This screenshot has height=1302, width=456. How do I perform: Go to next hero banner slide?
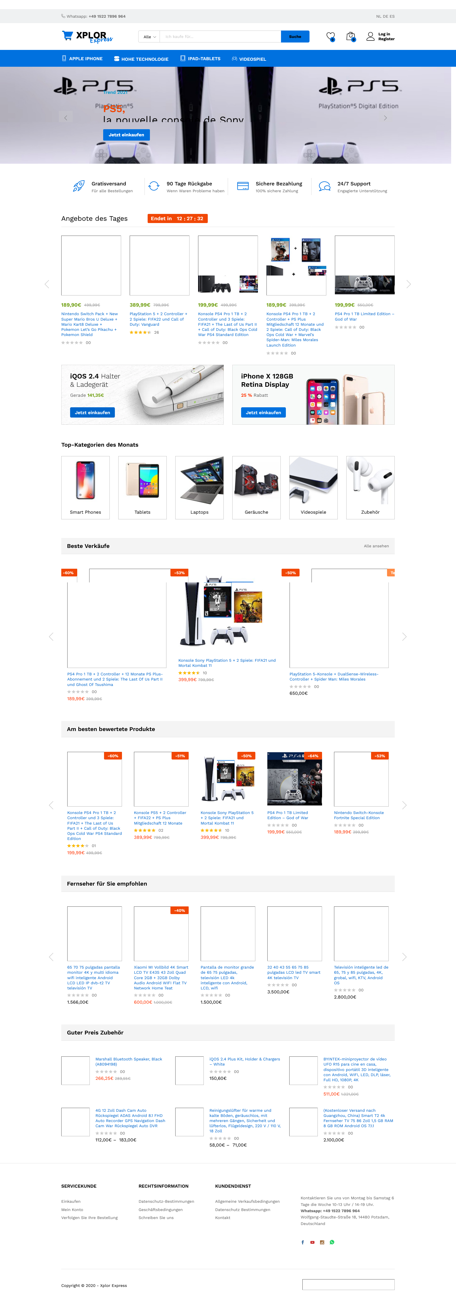pos(385,118)
